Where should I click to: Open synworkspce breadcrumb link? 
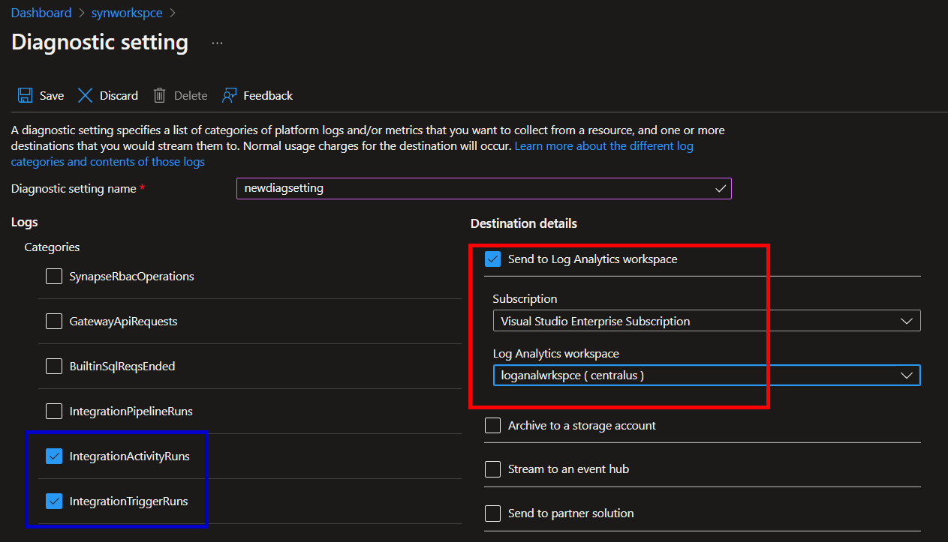127,13
